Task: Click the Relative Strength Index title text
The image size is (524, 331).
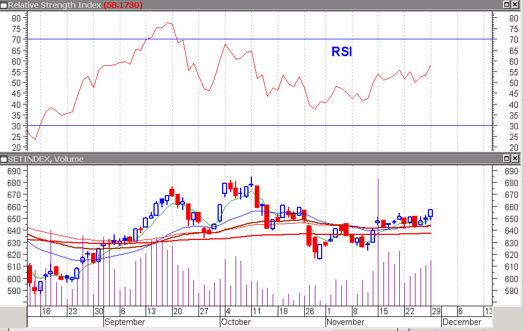Action: click(x=55, y=5)
